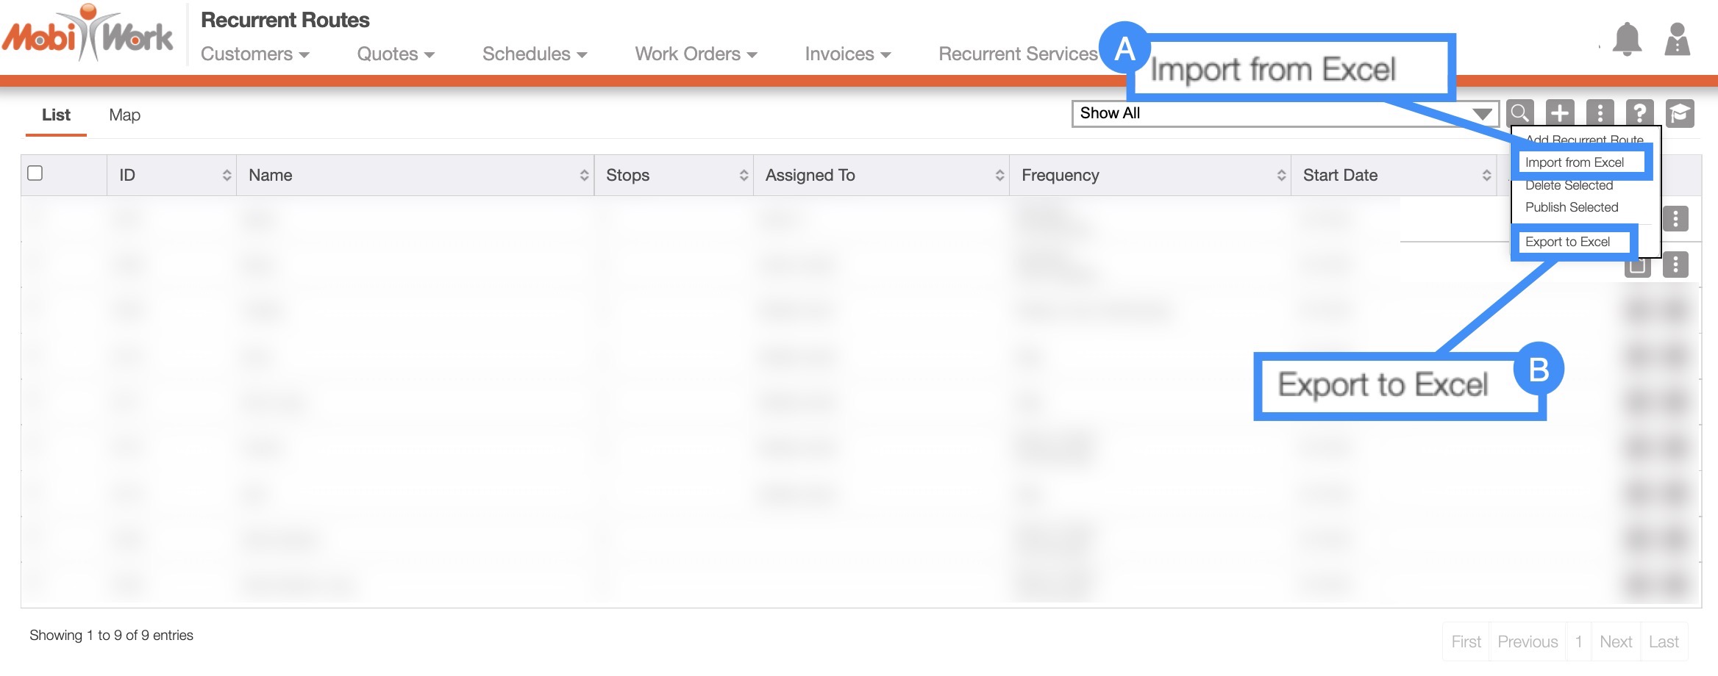Open the Show All filter dropdown
Image resolution: width=1718 pixels, height=676 pixels.
point(1284,114)
